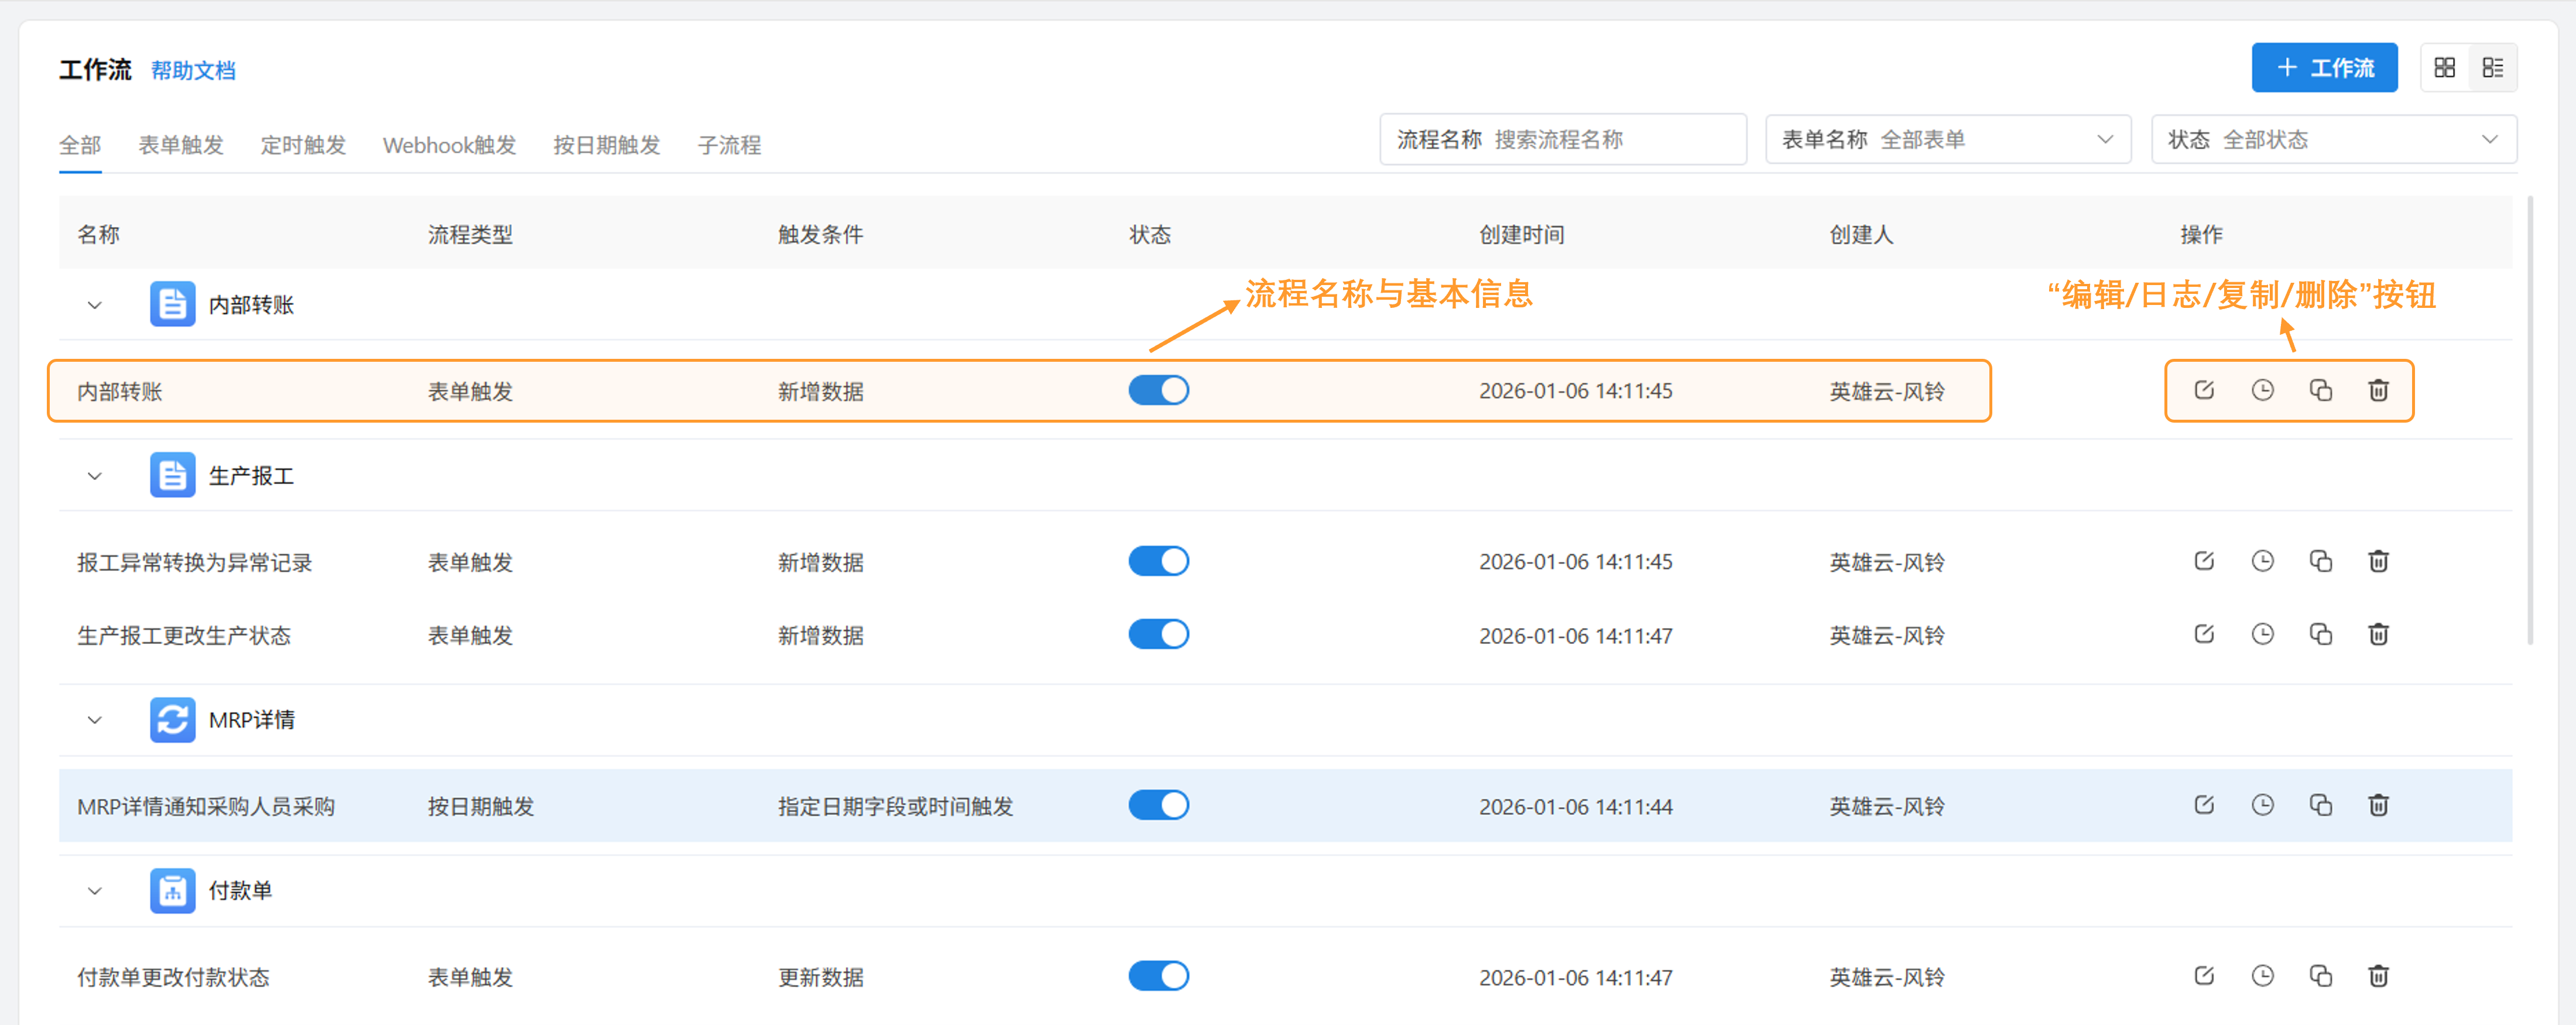Image resolution: width=2576 pixels, height=1025 pixels.
Task: Switch to grid card view
Action: point(2444,68)
